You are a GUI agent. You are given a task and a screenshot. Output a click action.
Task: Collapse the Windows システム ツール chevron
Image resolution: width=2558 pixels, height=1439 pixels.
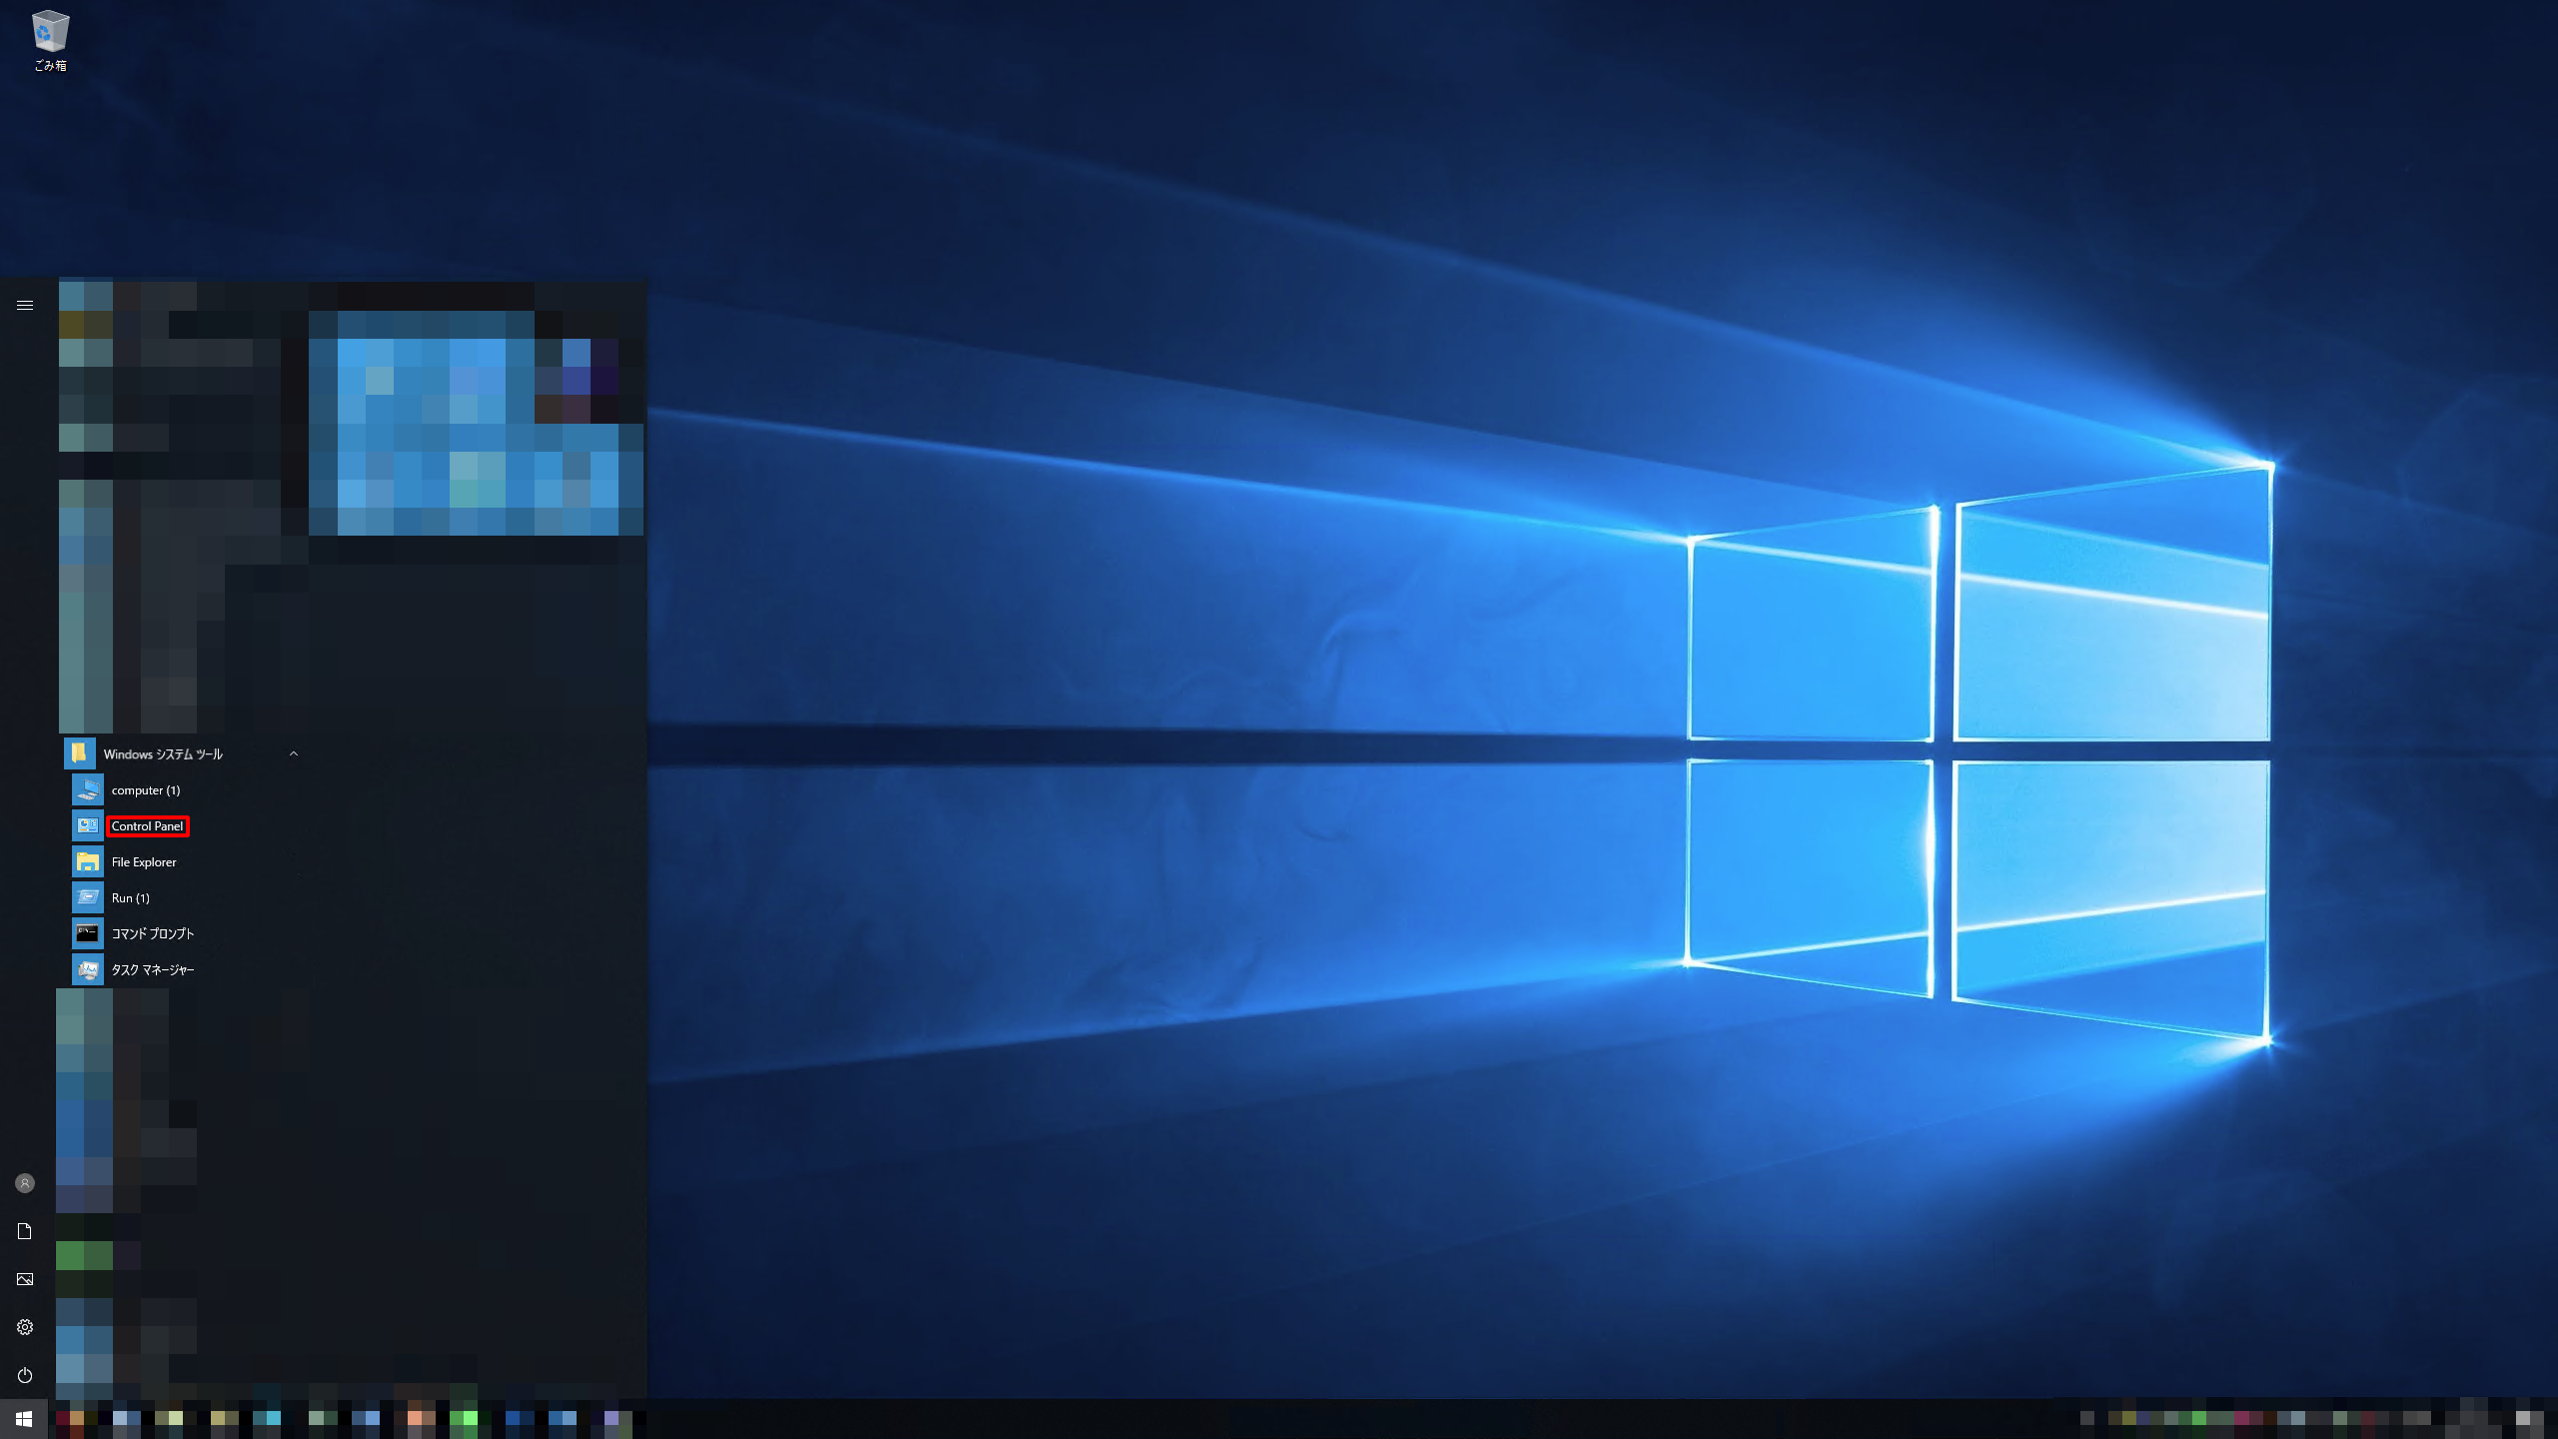tap(293, 753)
